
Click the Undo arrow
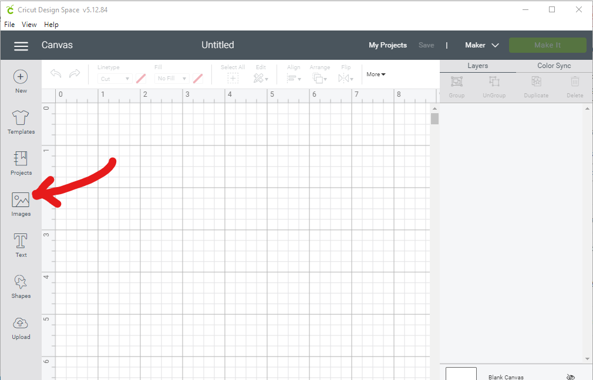pyautogui.click(x=56, y=74)
